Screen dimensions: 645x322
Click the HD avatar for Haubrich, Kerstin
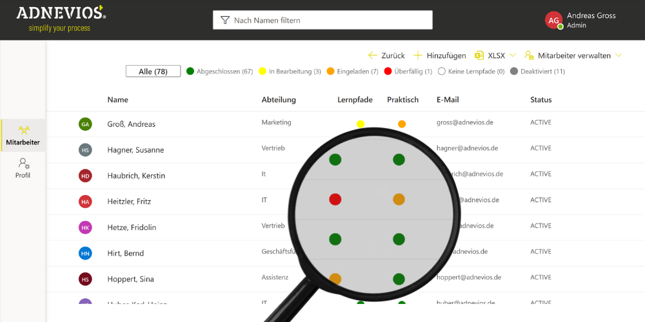(85, 176)
